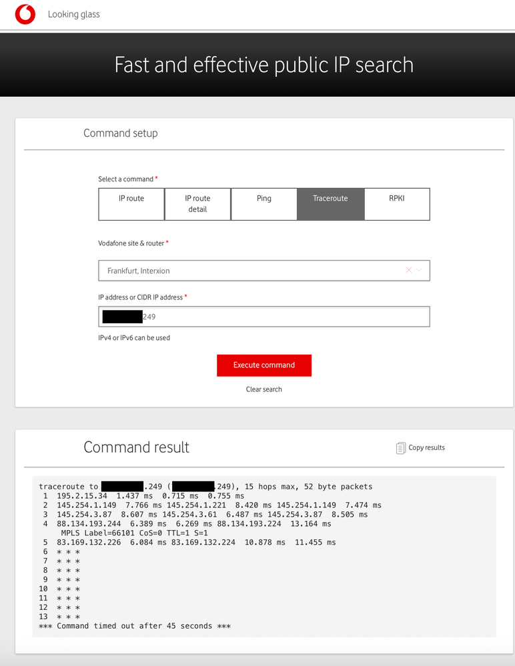Click hop 1 address 195.2.15.34

[x=82, y=496]
